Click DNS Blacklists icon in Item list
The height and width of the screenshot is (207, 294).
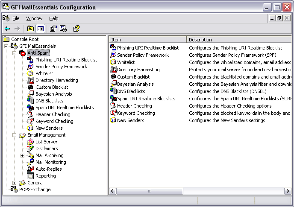[113, 91]
